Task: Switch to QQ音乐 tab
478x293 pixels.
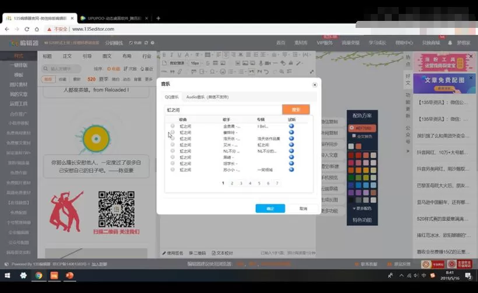Action: (171, 97)
